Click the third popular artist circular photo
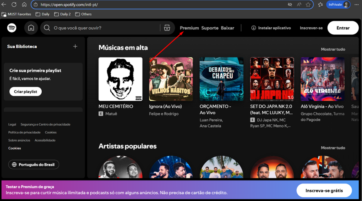Viewport: 362px width, 201px height. point(221,167)
